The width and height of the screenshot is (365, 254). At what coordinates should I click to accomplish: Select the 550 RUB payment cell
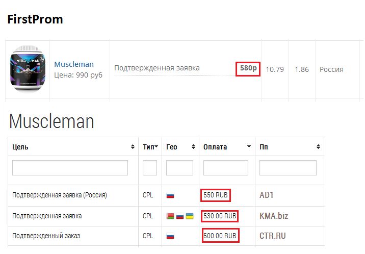click(x=216, y=195)
